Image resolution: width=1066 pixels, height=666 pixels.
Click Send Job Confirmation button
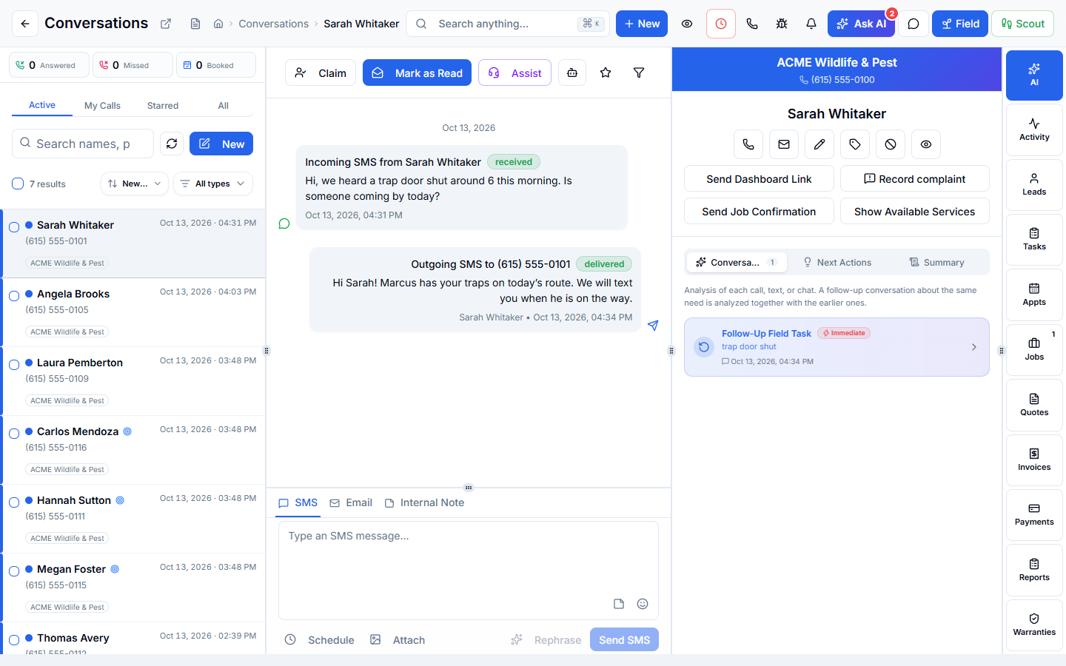point(759,211)
